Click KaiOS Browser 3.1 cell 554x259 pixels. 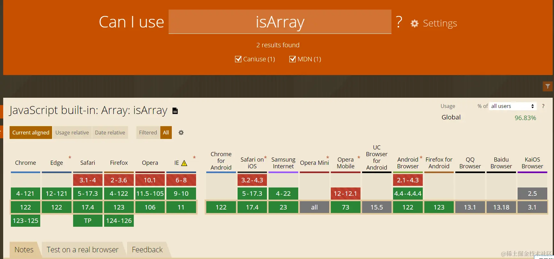click(x=532, y=207)
